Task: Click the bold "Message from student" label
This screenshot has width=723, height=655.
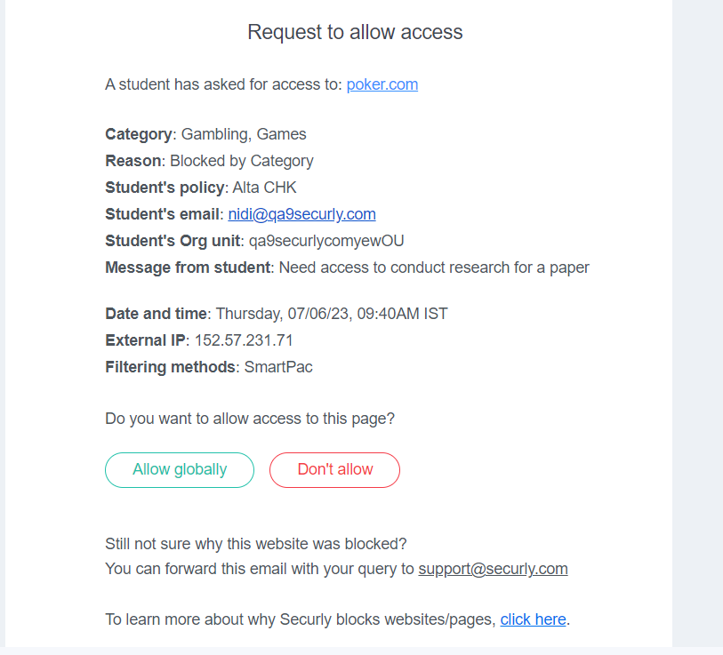Action: point(188,268)
